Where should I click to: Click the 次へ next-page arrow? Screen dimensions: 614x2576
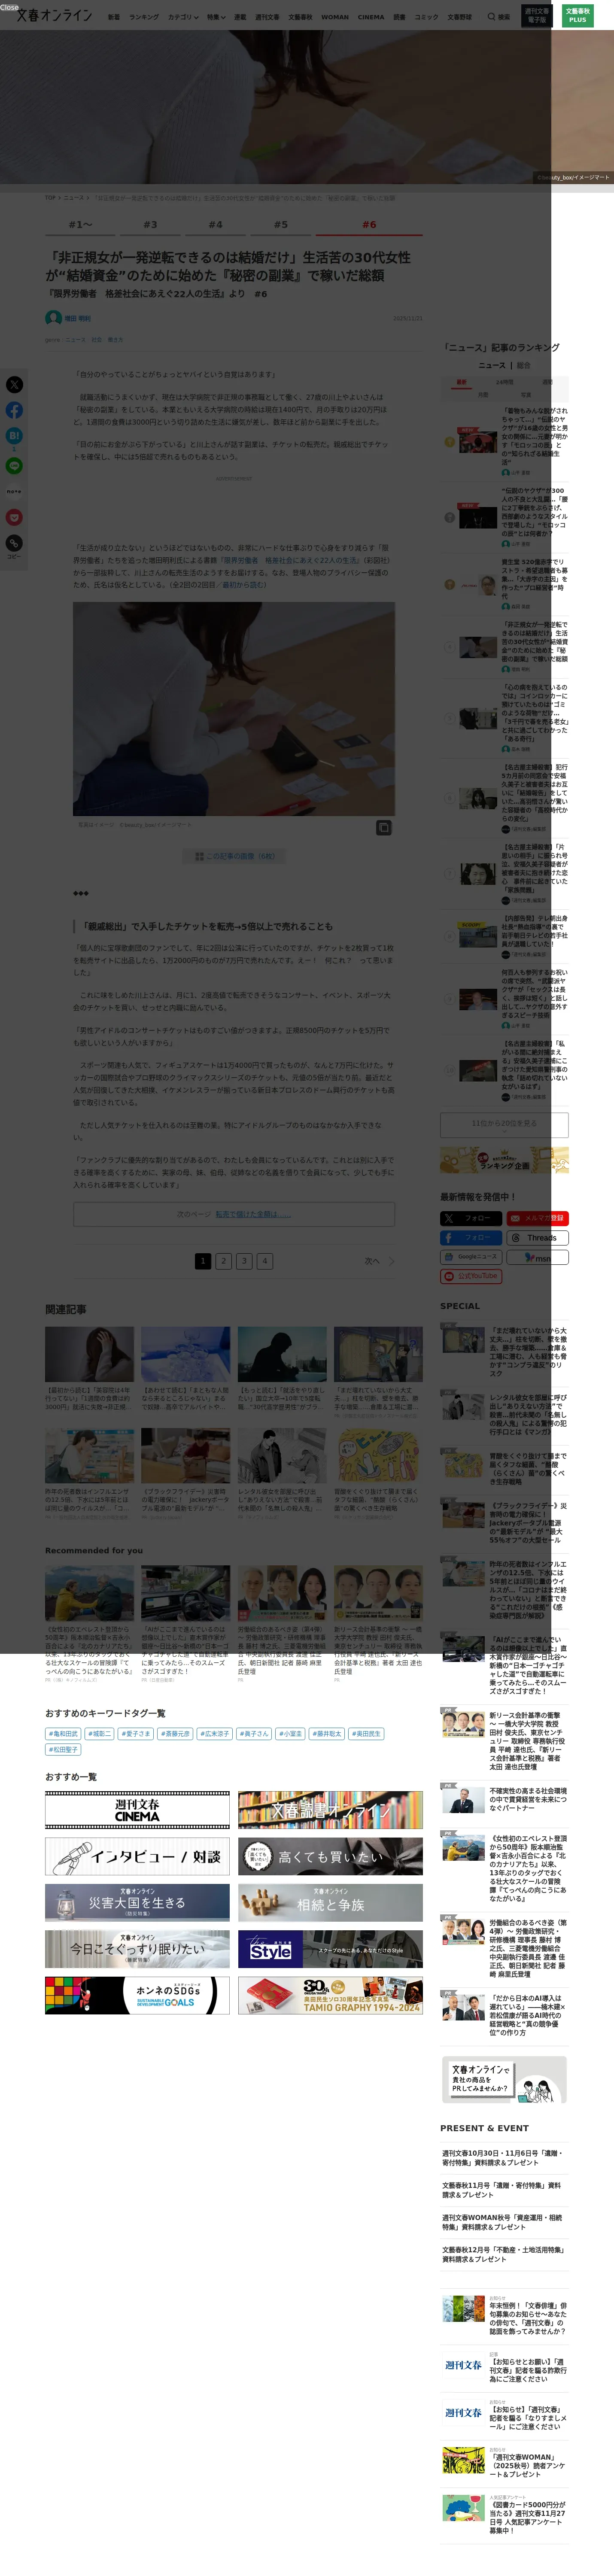point(380,1261)
